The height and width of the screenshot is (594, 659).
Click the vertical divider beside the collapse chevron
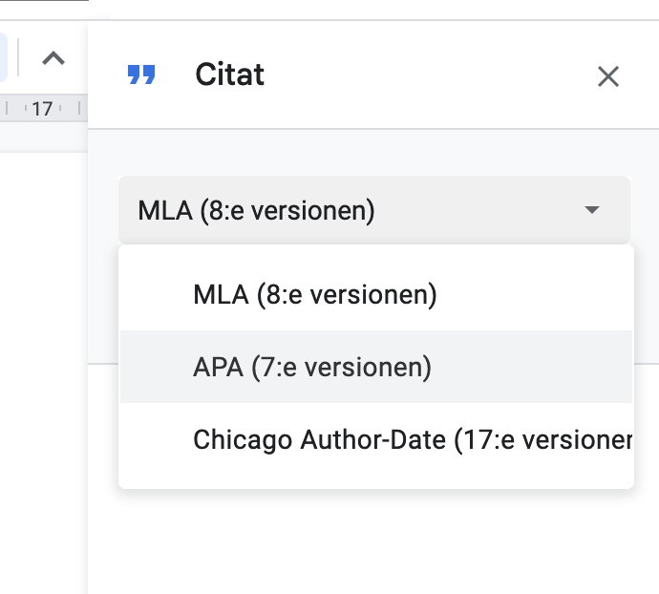tap(18, 57)
